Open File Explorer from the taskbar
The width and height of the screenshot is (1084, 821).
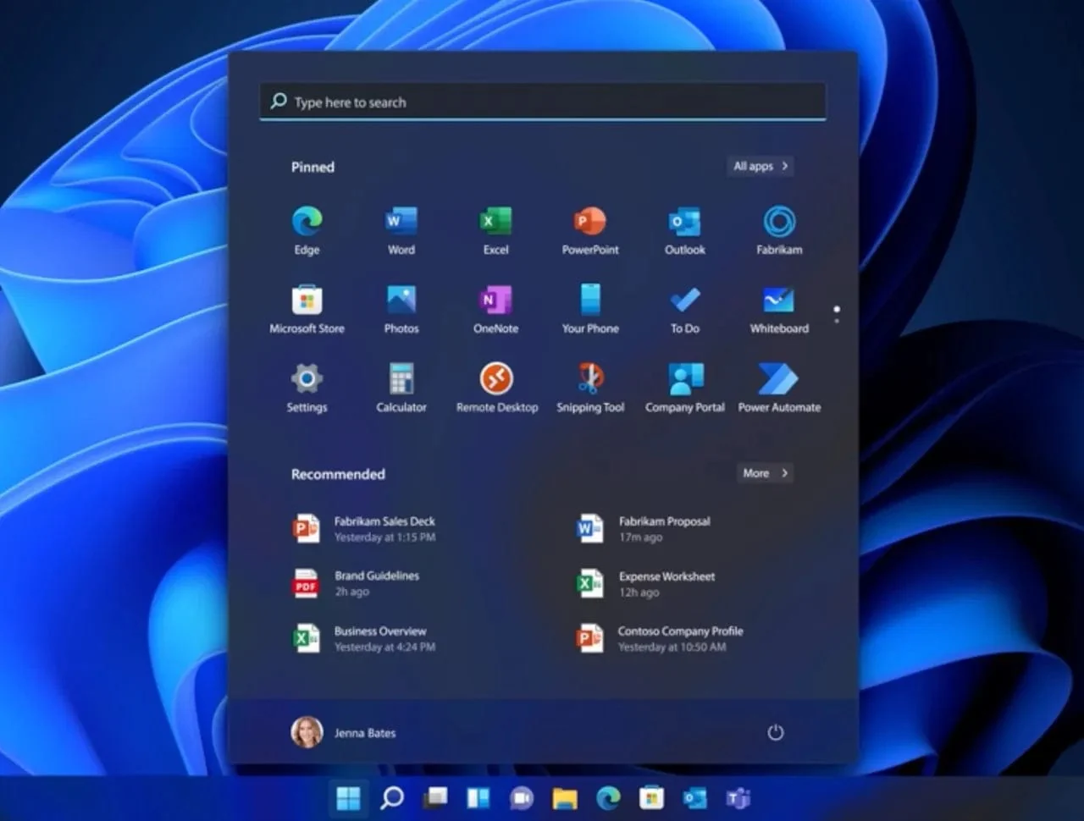[565, 797]
